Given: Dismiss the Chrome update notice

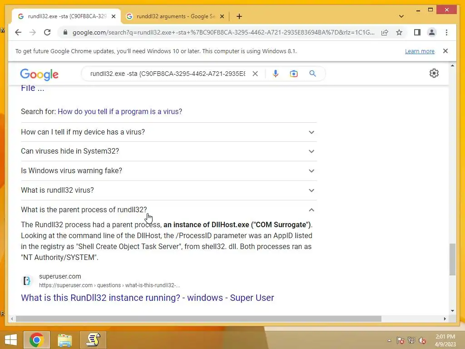Looking at the screenshot, I should click(445, 51).
